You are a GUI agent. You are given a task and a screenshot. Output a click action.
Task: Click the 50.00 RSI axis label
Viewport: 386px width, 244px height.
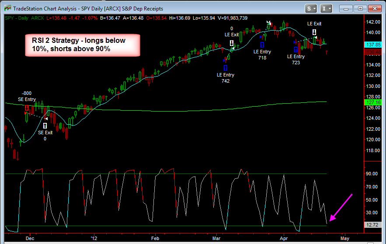372,200
